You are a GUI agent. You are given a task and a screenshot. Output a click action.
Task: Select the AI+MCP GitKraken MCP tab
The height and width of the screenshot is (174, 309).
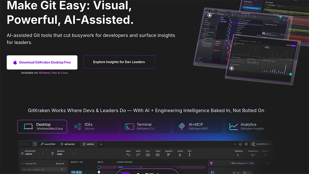point(198,126)
